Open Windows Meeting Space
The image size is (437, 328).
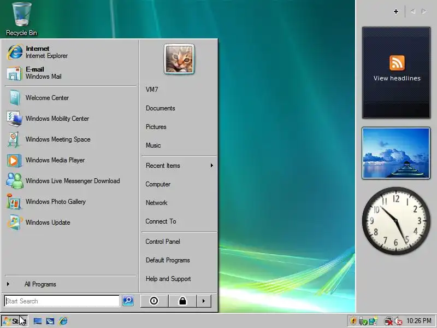pyautogui.click(x=71, y=139)
